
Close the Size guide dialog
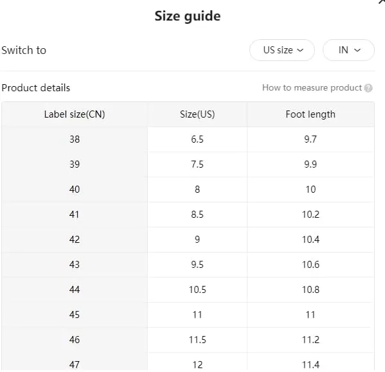[382, 2]
